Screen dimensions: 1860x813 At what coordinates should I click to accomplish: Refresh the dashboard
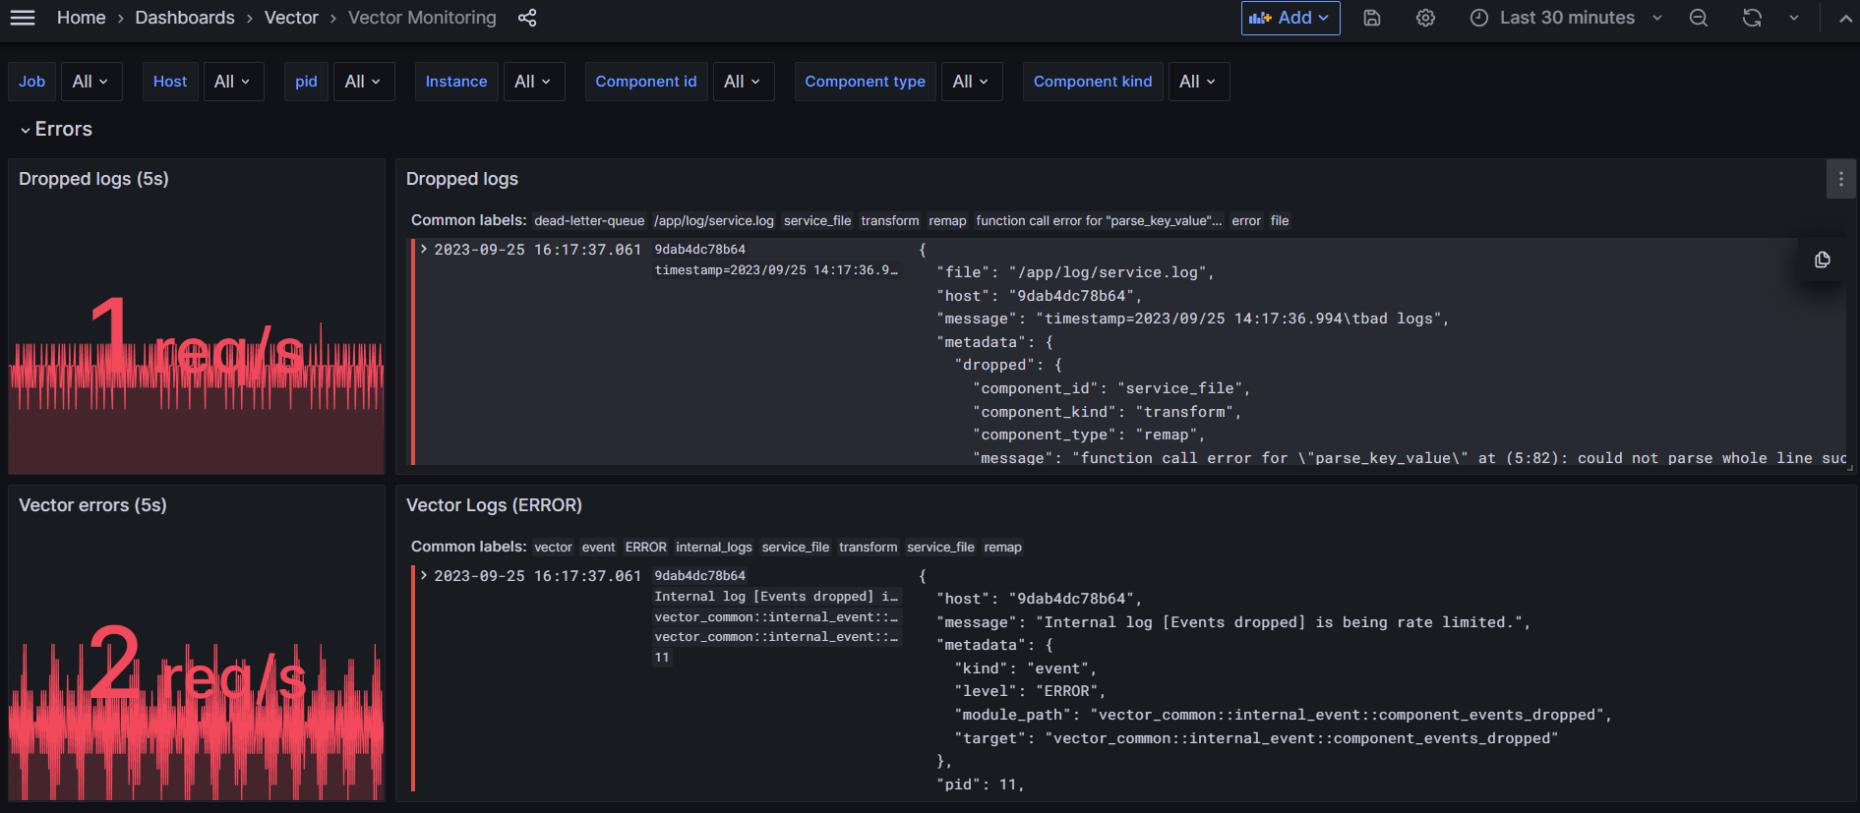coord(1752,18)
